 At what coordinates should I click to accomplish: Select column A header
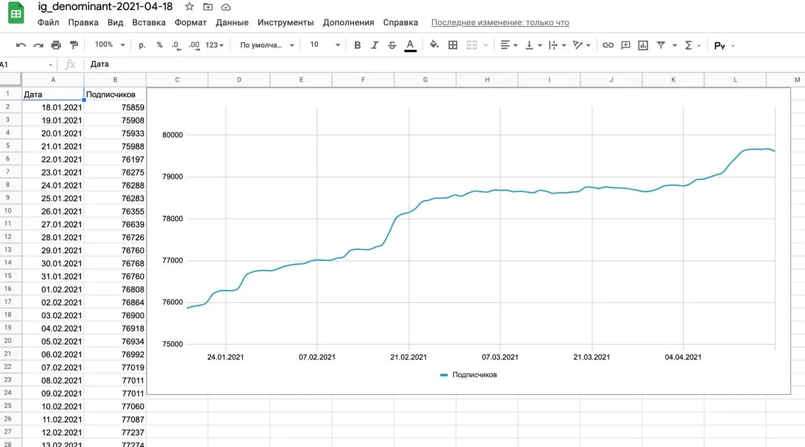(53, 80)
